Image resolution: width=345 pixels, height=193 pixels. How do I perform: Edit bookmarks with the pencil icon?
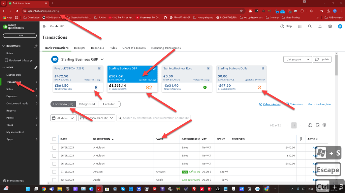(x=36, y=46)
